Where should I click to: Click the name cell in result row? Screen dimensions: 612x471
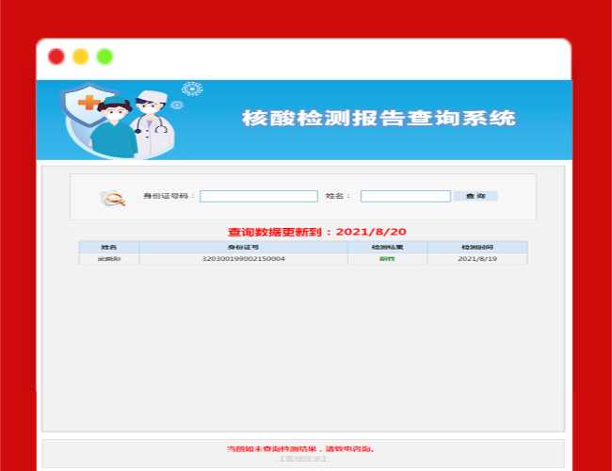tap(108, 258)
